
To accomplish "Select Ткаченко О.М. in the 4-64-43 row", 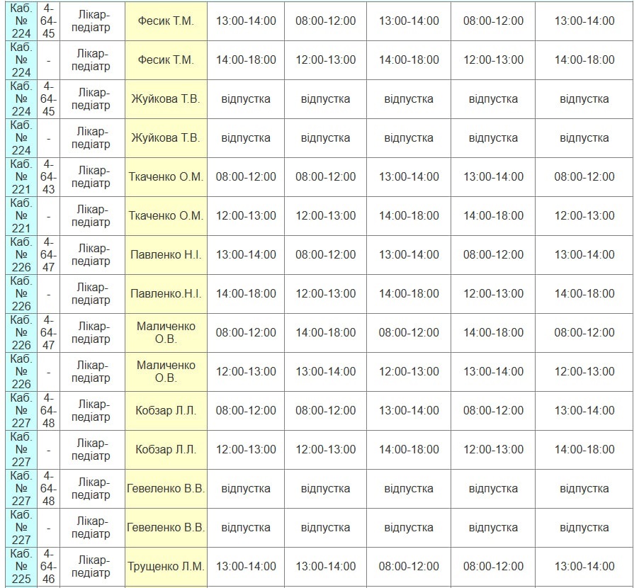I will pyautogui.click(x=166, y=176).
